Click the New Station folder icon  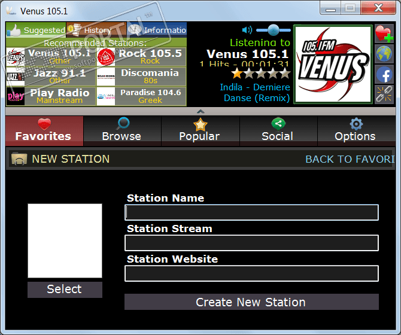click(x=19, y=159)
